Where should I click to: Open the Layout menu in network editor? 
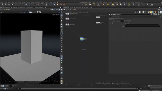[80, 12]
